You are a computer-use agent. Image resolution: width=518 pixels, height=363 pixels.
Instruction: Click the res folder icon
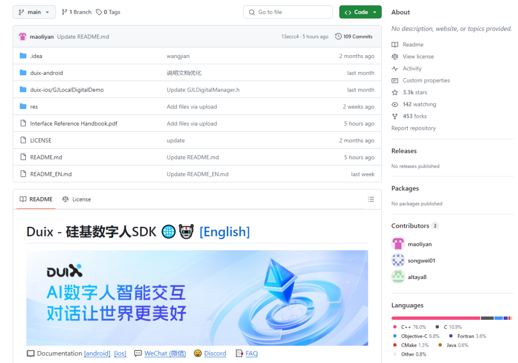tap(23, 106)
